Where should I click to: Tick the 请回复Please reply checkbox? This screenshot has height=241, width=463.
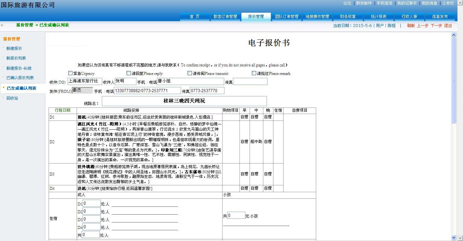pos(129,73)
